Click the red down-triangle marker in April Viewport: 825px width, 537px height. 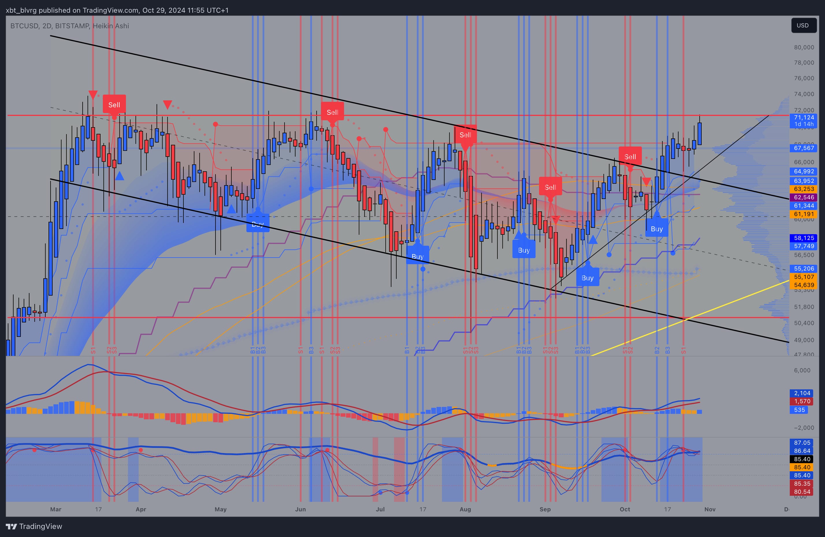click(168, 104)
